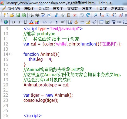The height and width of the screenshot is (119, 127).
Task: Open Find with magnifier icon
Action: tap(95, 15)
